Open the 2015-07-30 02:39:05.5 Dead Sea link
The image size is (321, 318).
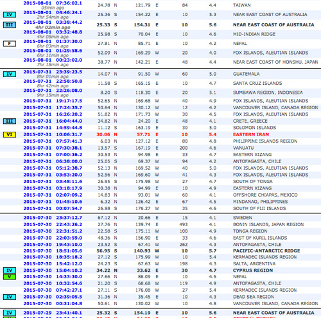[x=53, y=297]
